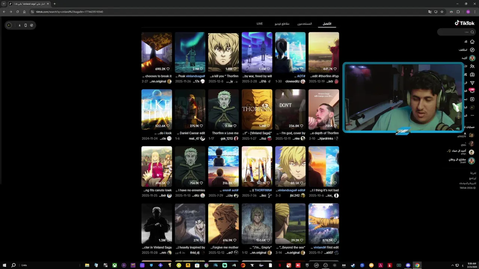
Task: Open Windows Start button
Action: (x=4, y=265)
